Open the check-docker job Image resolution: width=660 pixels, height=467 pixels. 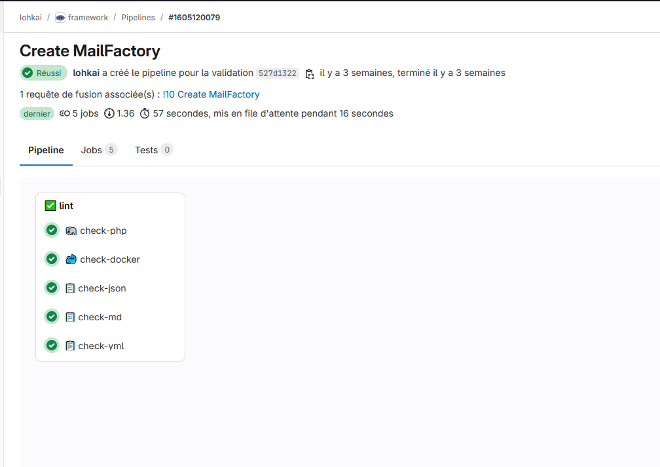click(110, 259)
